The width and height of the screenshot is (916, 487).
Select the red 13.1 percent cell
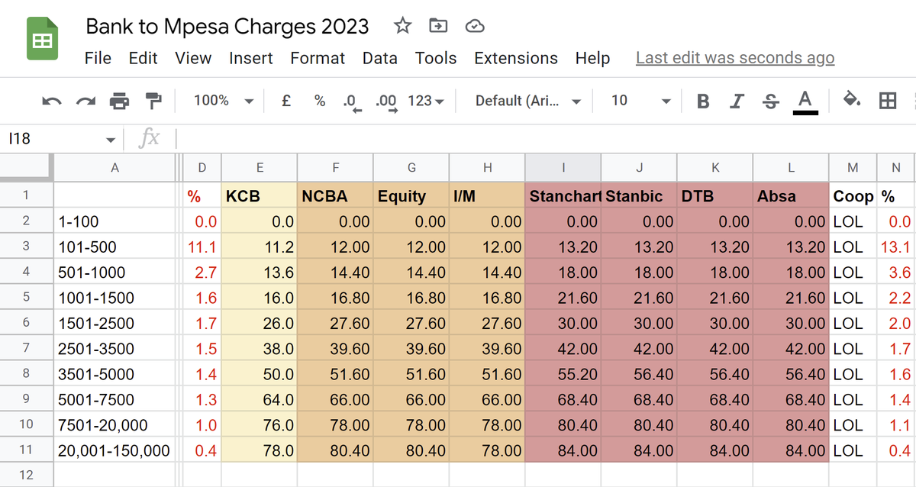tap(896, 247)
